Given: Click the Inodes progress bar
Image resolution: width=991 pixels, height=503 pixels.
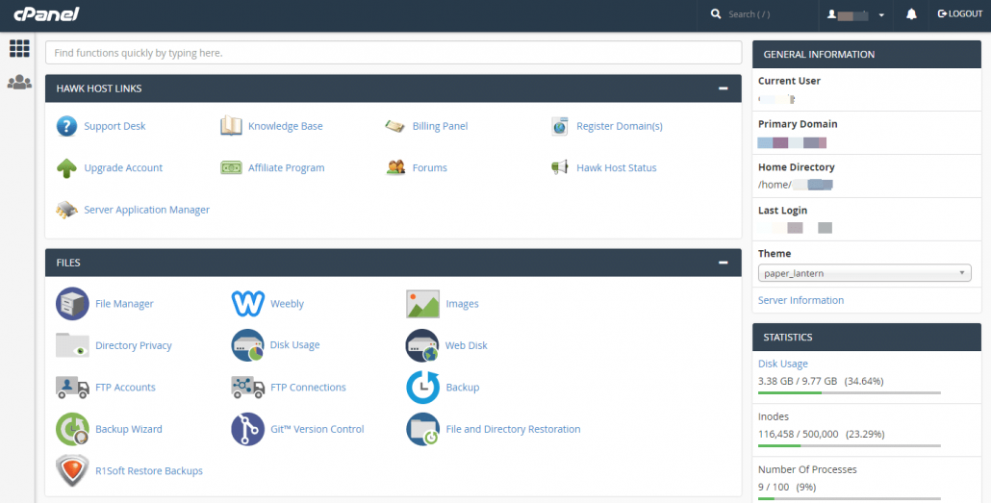Looking at the screenshot, I should [850, 446].
